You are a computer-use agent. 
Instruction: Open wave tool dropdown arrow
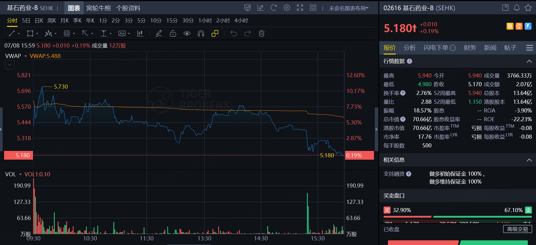point(55,34)
